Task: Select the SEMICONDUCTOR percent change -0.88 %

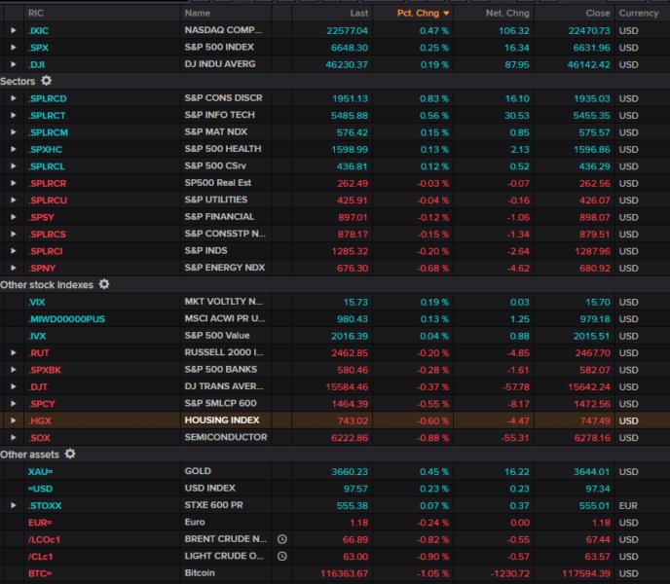Action: [433, 438]
